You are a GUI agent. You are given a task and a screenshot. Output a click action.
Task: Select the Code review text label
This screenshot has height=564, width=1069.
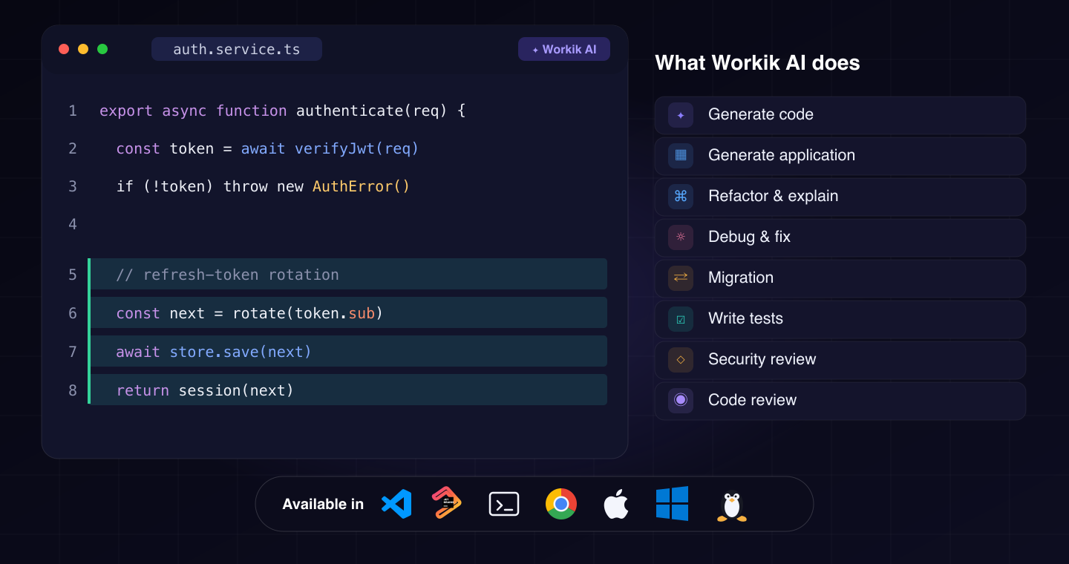coord(753,400)
